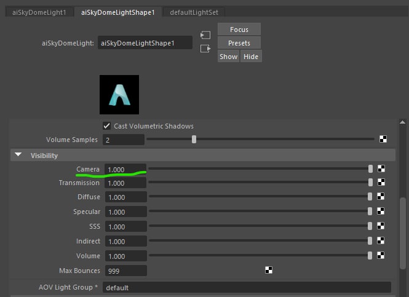The height and width of the screenshot is (297, 409).
Task: Click the SSS checker map icon
Action: (381, 226)
